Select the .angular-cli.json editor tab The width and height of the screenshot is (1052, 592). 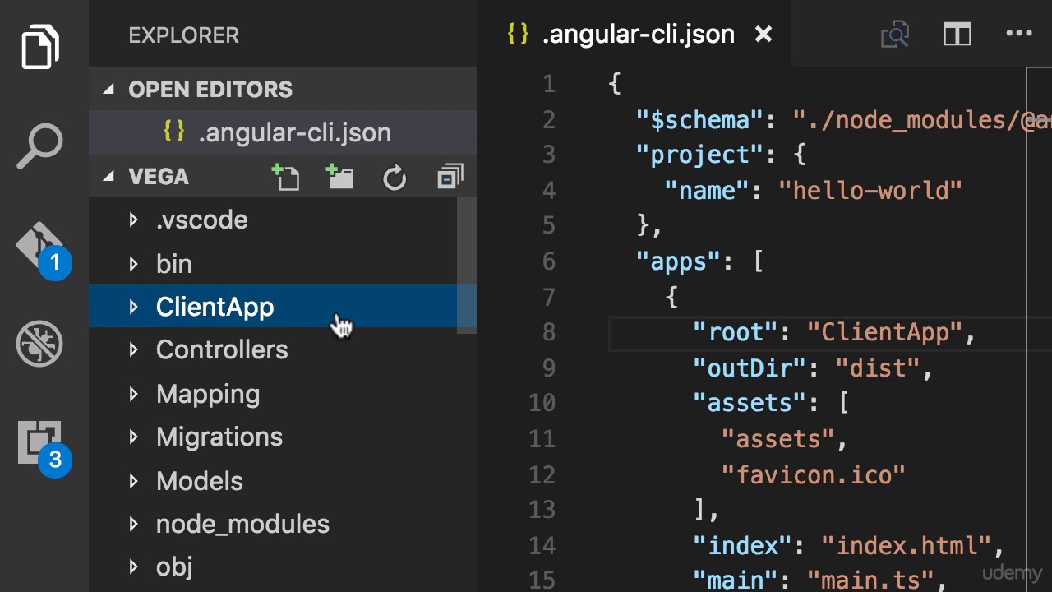(x=632, y=35)
